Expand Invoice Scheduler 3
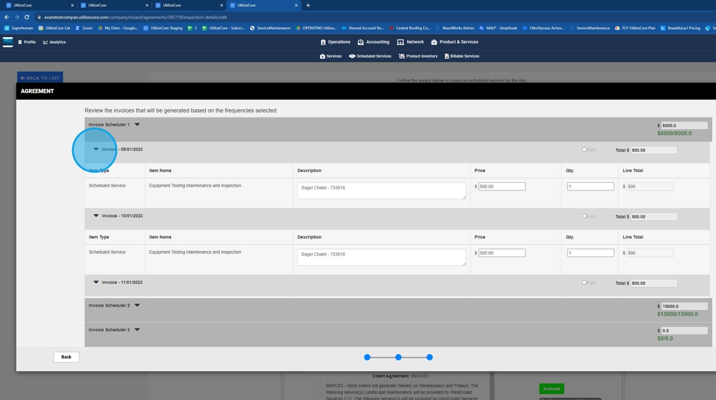 [137, 330]
